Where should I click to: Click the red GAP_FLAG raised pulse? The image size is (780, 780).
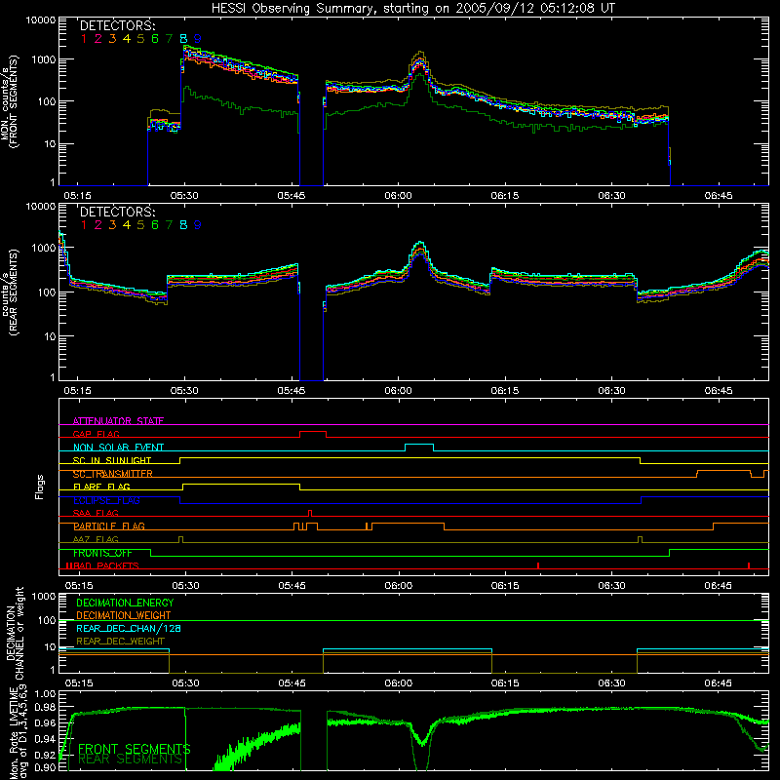[x=313, y=432]
